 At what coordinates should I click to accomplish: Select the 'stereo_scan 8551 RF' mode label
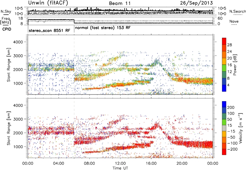(x=50, y=30)
